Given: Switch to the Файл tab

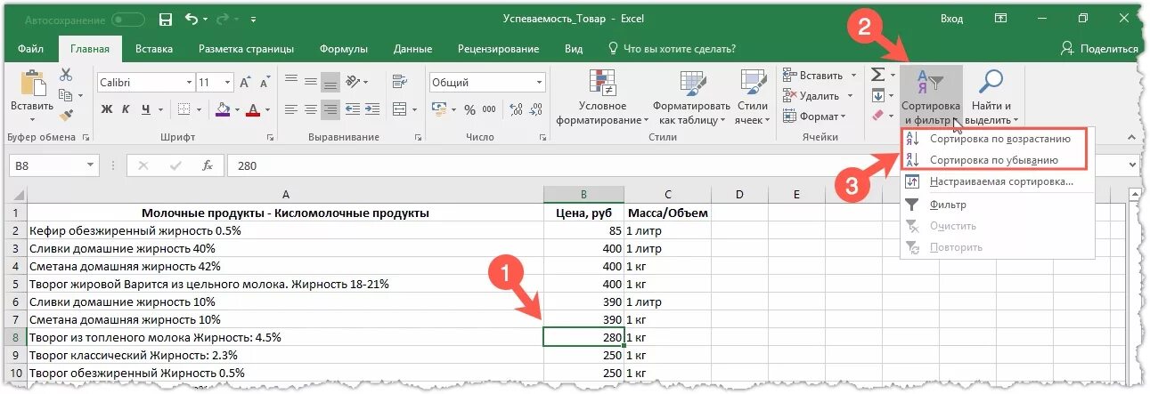Looking at the screenshot, I should [x=30, y=49].
